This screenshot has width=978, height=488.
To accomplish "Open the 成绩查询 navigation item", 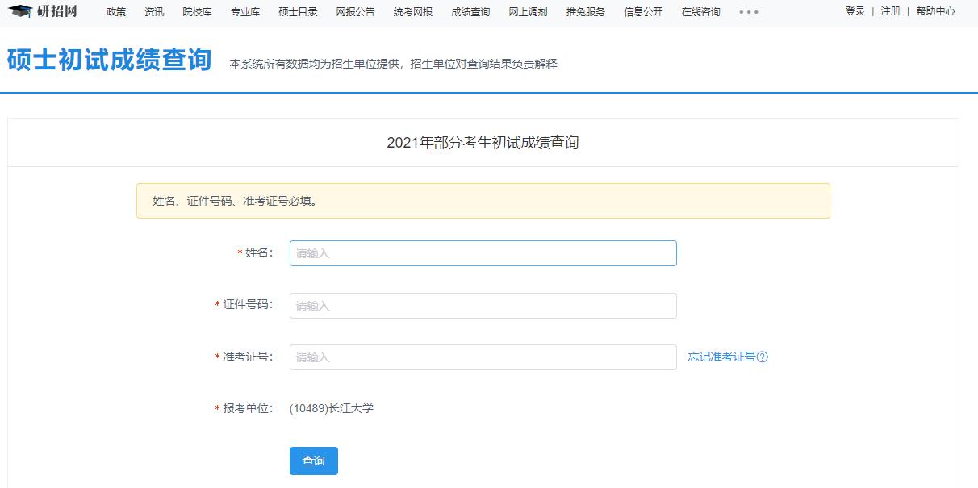I will click(470, 12).
